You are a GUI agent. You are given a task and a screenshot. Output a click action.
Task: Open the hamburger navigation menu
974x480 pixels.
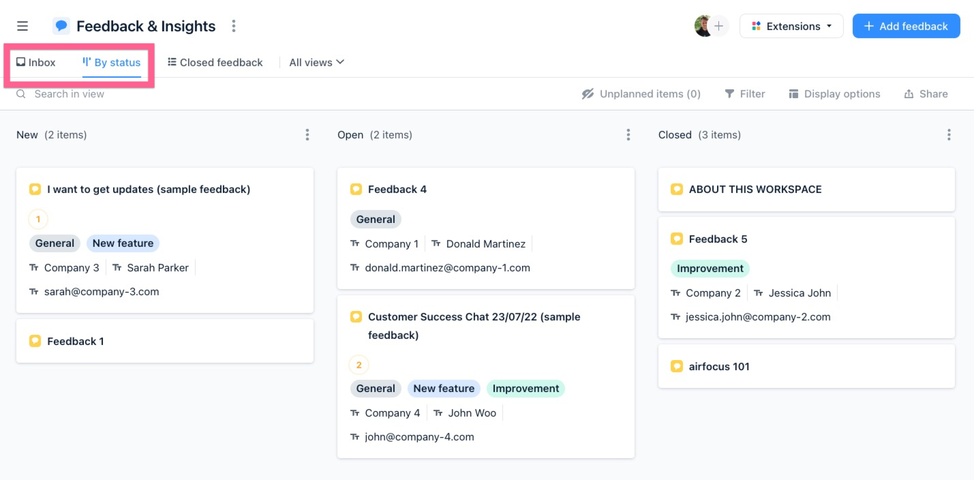pyautogui.click(x=22, y=25)
